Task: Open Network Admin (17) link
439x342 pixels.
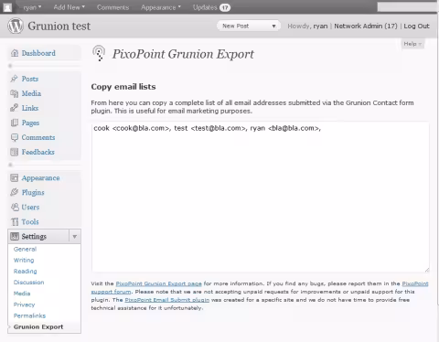Action: point(366,26)
